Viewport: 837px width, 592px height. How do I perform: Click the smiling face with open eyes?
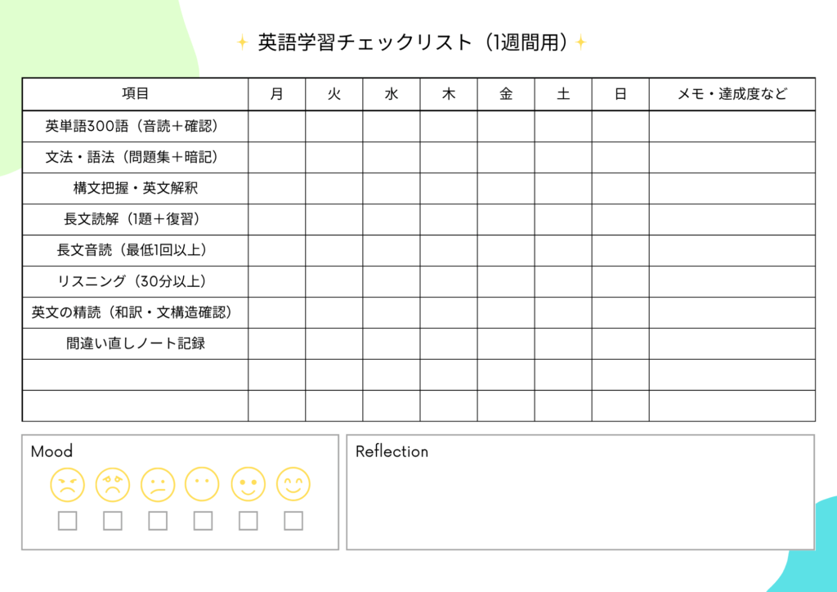248,485
